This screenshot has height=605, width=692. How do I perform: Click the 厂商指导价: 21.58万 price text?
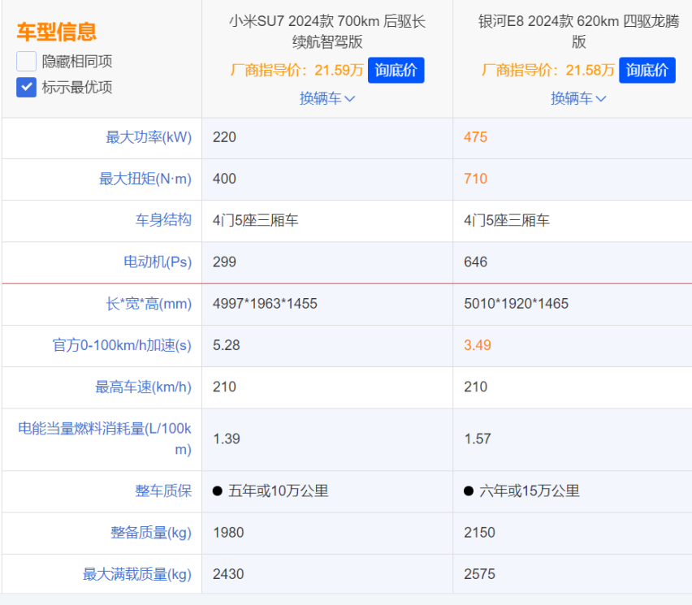click(547, 70)
